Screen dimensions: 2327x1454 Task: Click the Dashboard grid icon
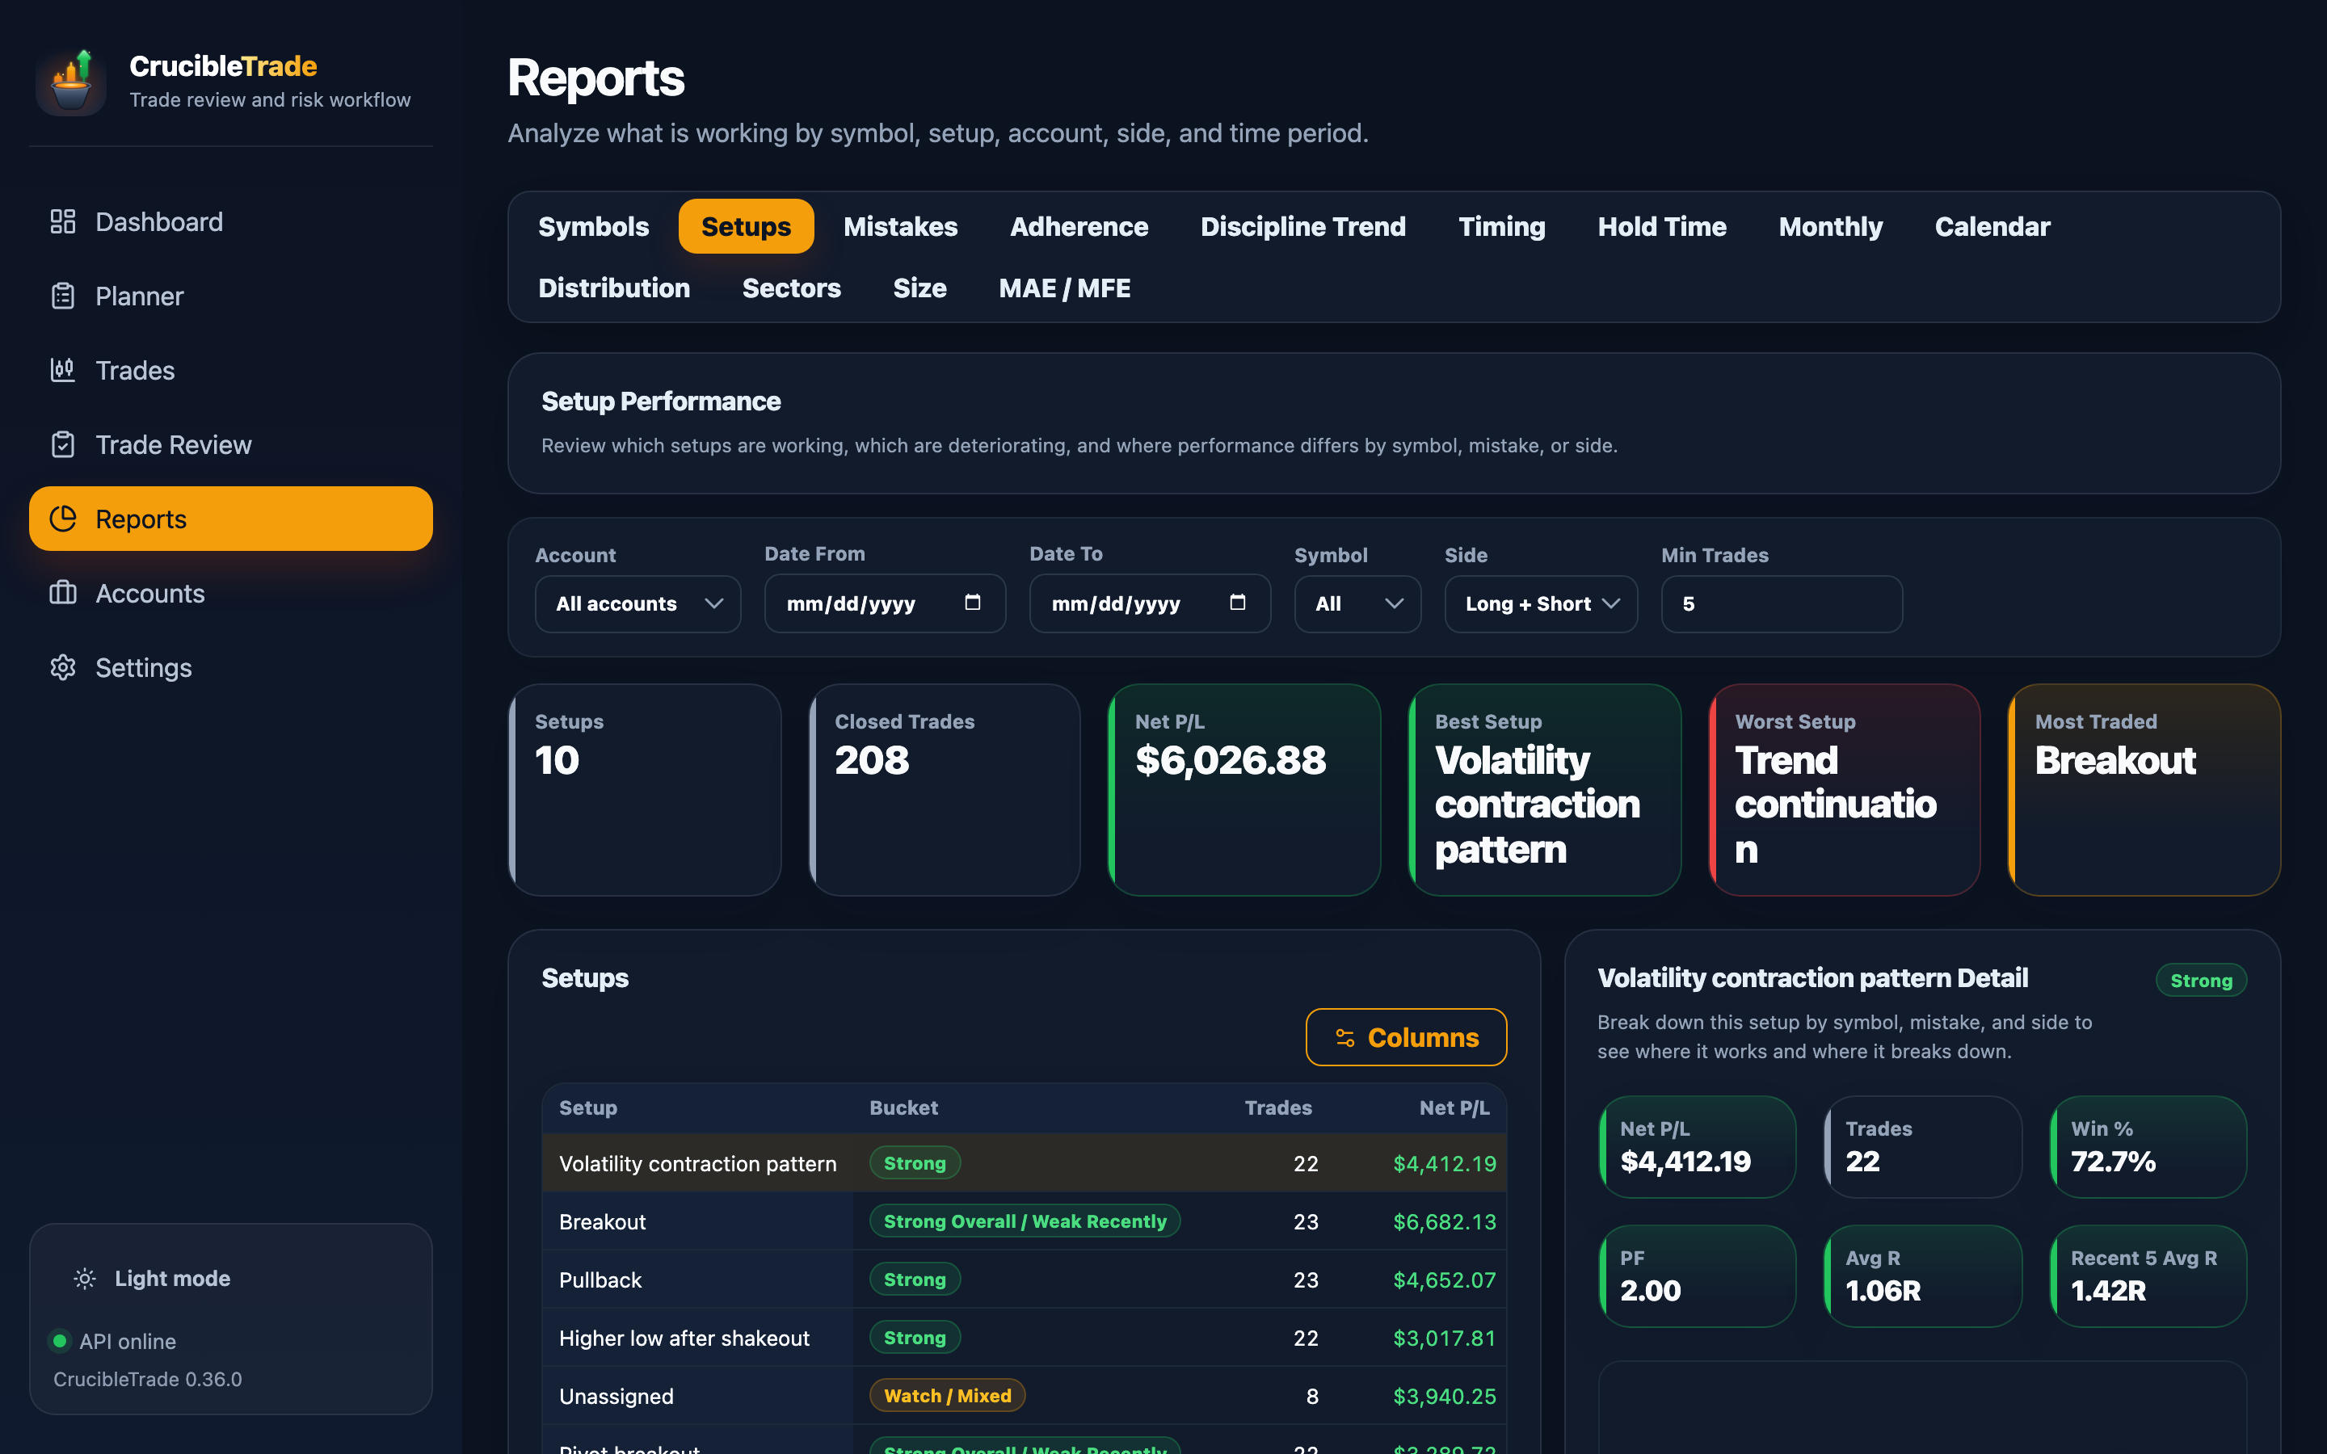(62, 222)
